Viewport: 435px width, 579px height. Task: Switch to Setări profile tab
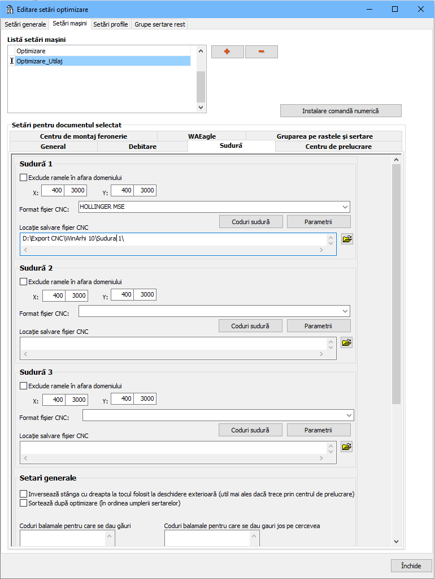111,24
